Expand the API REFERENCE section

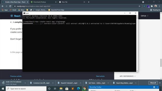point(128,76)
